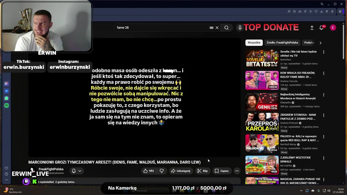This screenshot has width=347, height=195.
Task: Toggle the subscription notification bell
Action: pos(76,171)
